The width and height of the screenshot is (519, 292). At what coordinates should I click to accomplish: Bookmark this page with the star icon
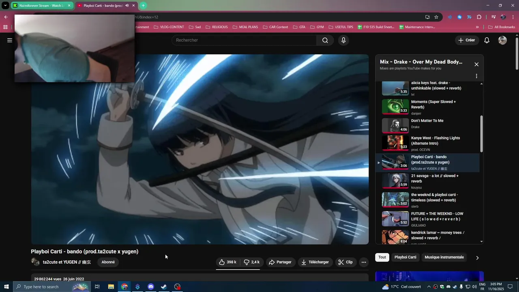[436, 17]
